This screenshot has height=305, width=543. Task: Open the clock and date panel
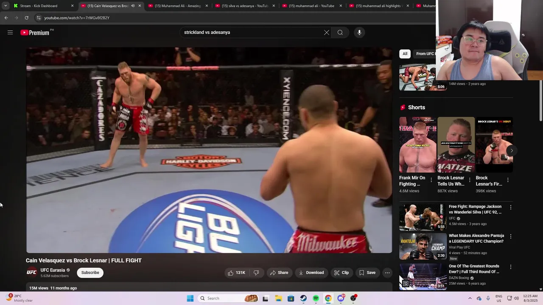coord(530,298)
